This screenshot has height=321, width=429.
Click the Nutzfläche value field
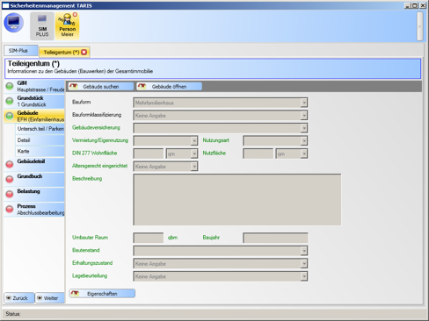pos(258,153)
